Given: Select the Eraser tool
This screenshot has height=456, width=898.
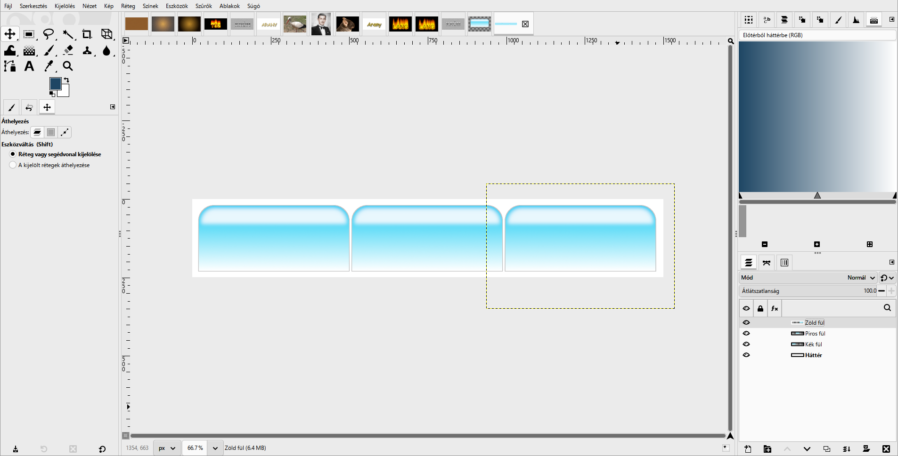Looking at the screenshot, I should [68, 50].
